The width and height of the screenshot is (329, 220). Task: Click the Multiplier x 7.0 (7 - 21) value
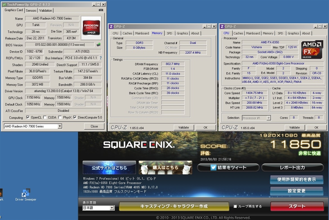[x=254, y=98]
